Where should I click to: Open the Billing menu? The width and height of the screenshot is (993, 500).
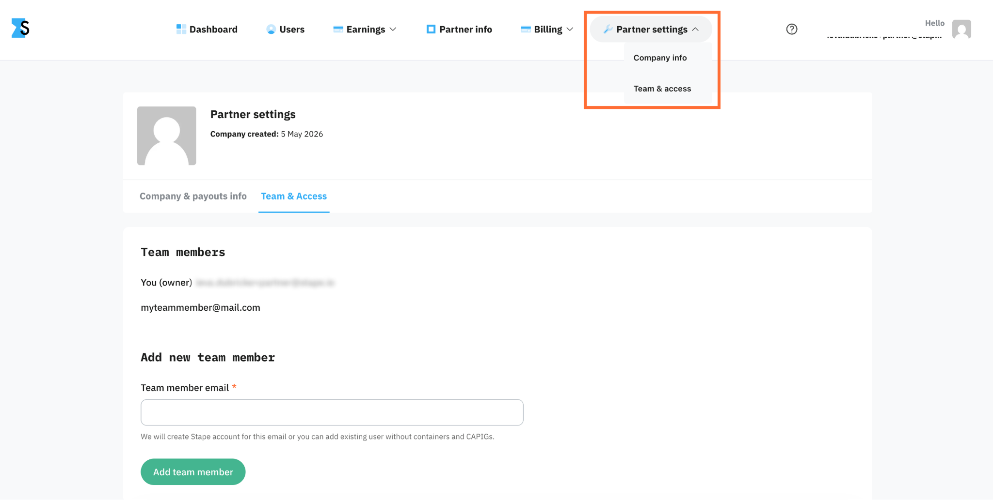(547, 29)
